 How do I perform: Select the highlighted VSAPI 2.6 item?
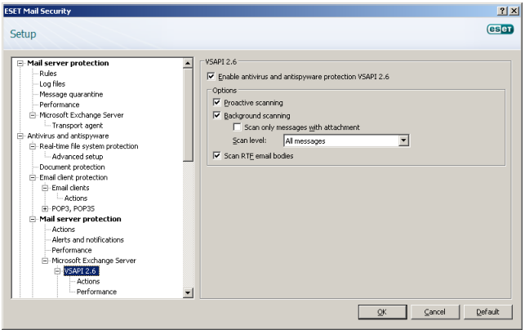click(x=80, y=270)
